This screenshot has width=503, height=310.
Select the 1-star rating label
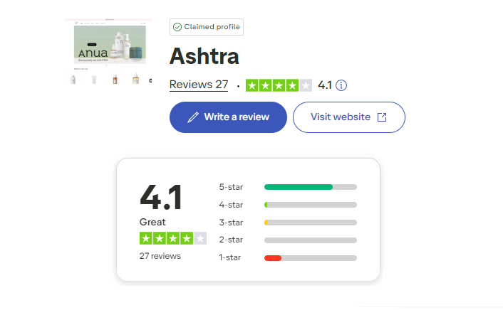[x=231, y=257]
